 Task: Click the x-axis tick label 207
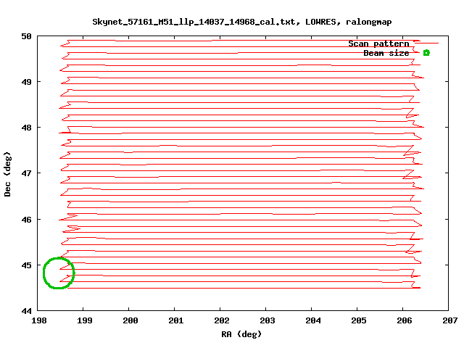(x=450, y=320)
